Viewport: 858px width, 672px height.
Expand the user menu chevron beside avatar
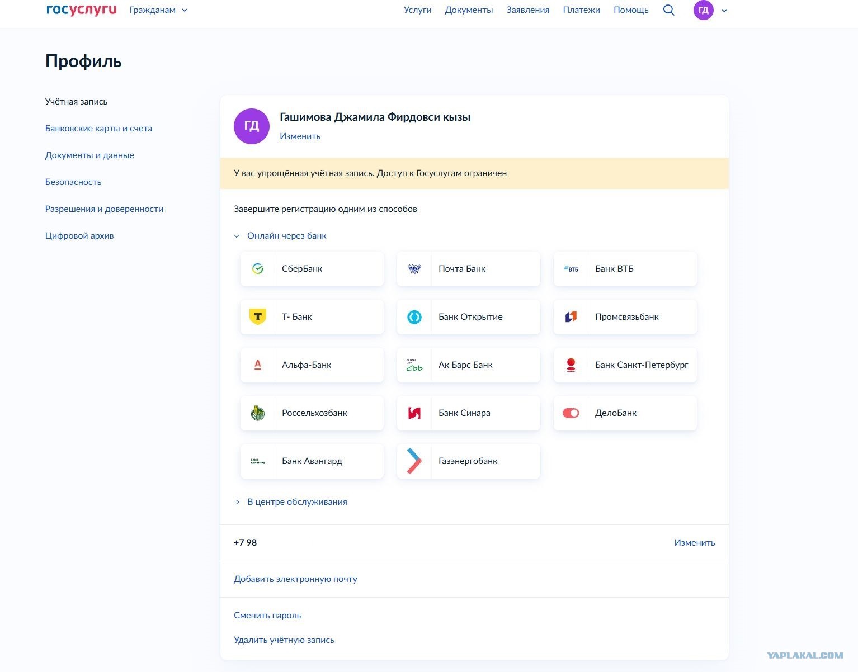point(724,11)
